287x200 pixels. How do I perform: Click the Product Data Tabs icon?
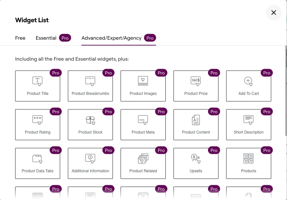coord(38,159)
